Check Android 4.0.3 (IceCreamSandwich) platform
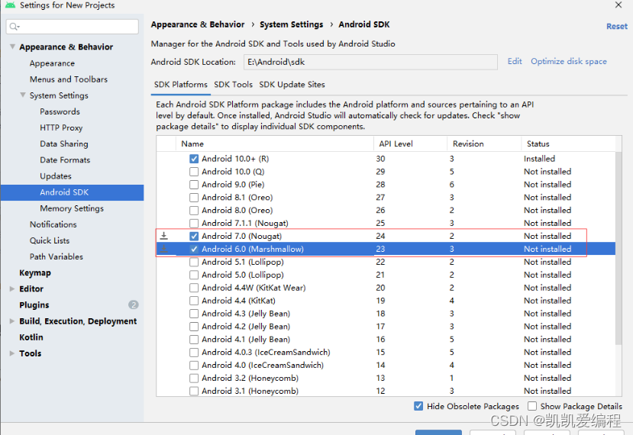The height and width of the screenshot is (435, 633). [x=194, y=353]
